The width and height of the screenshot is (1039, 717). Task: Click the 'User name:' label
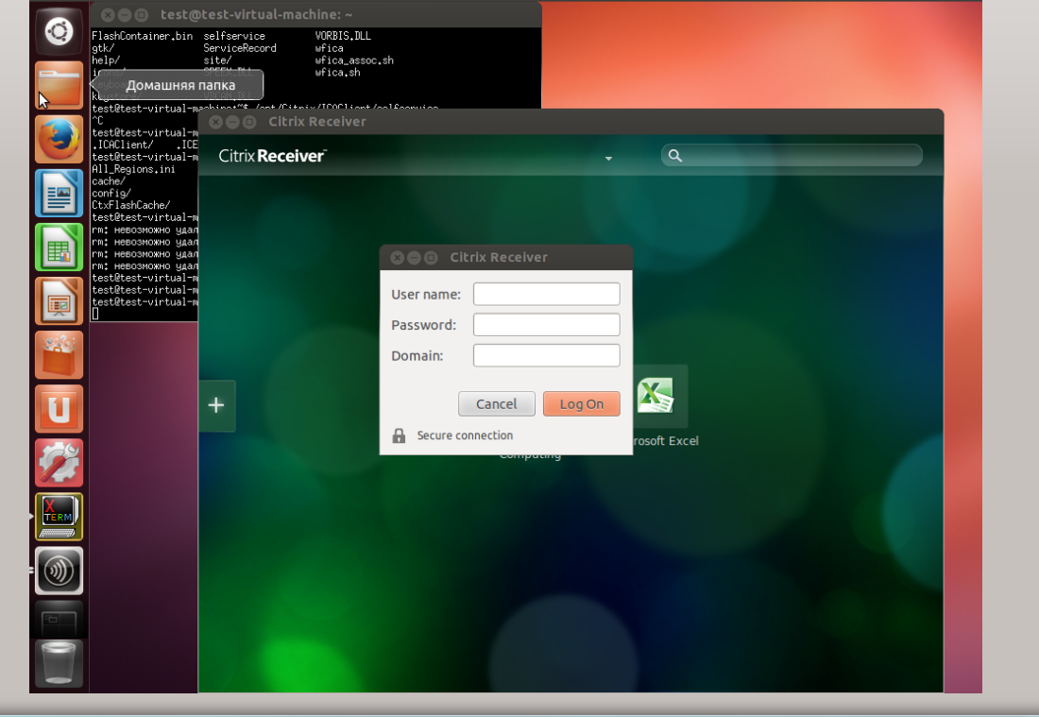(x=425, y=294)
